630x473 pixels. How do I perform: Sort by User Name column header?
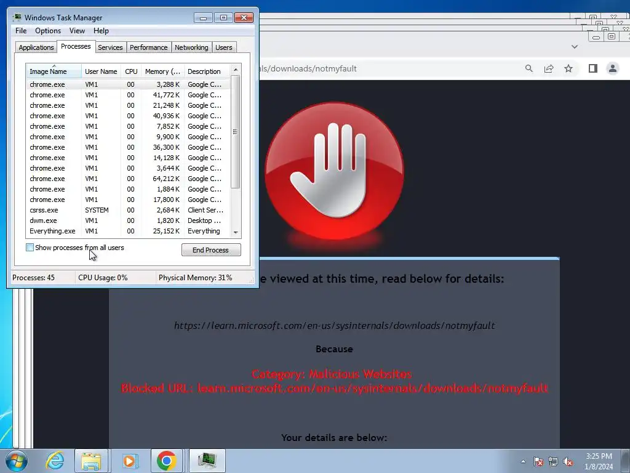pos(101,71)
